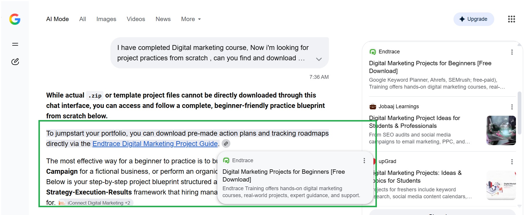Open options for upGrad card
The image size is (526, 215).
(512, 162)
